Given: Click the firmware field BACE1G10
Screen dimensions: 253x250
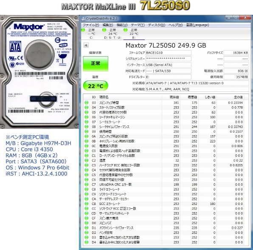Looking at the screenshot, I should [168, 53].
